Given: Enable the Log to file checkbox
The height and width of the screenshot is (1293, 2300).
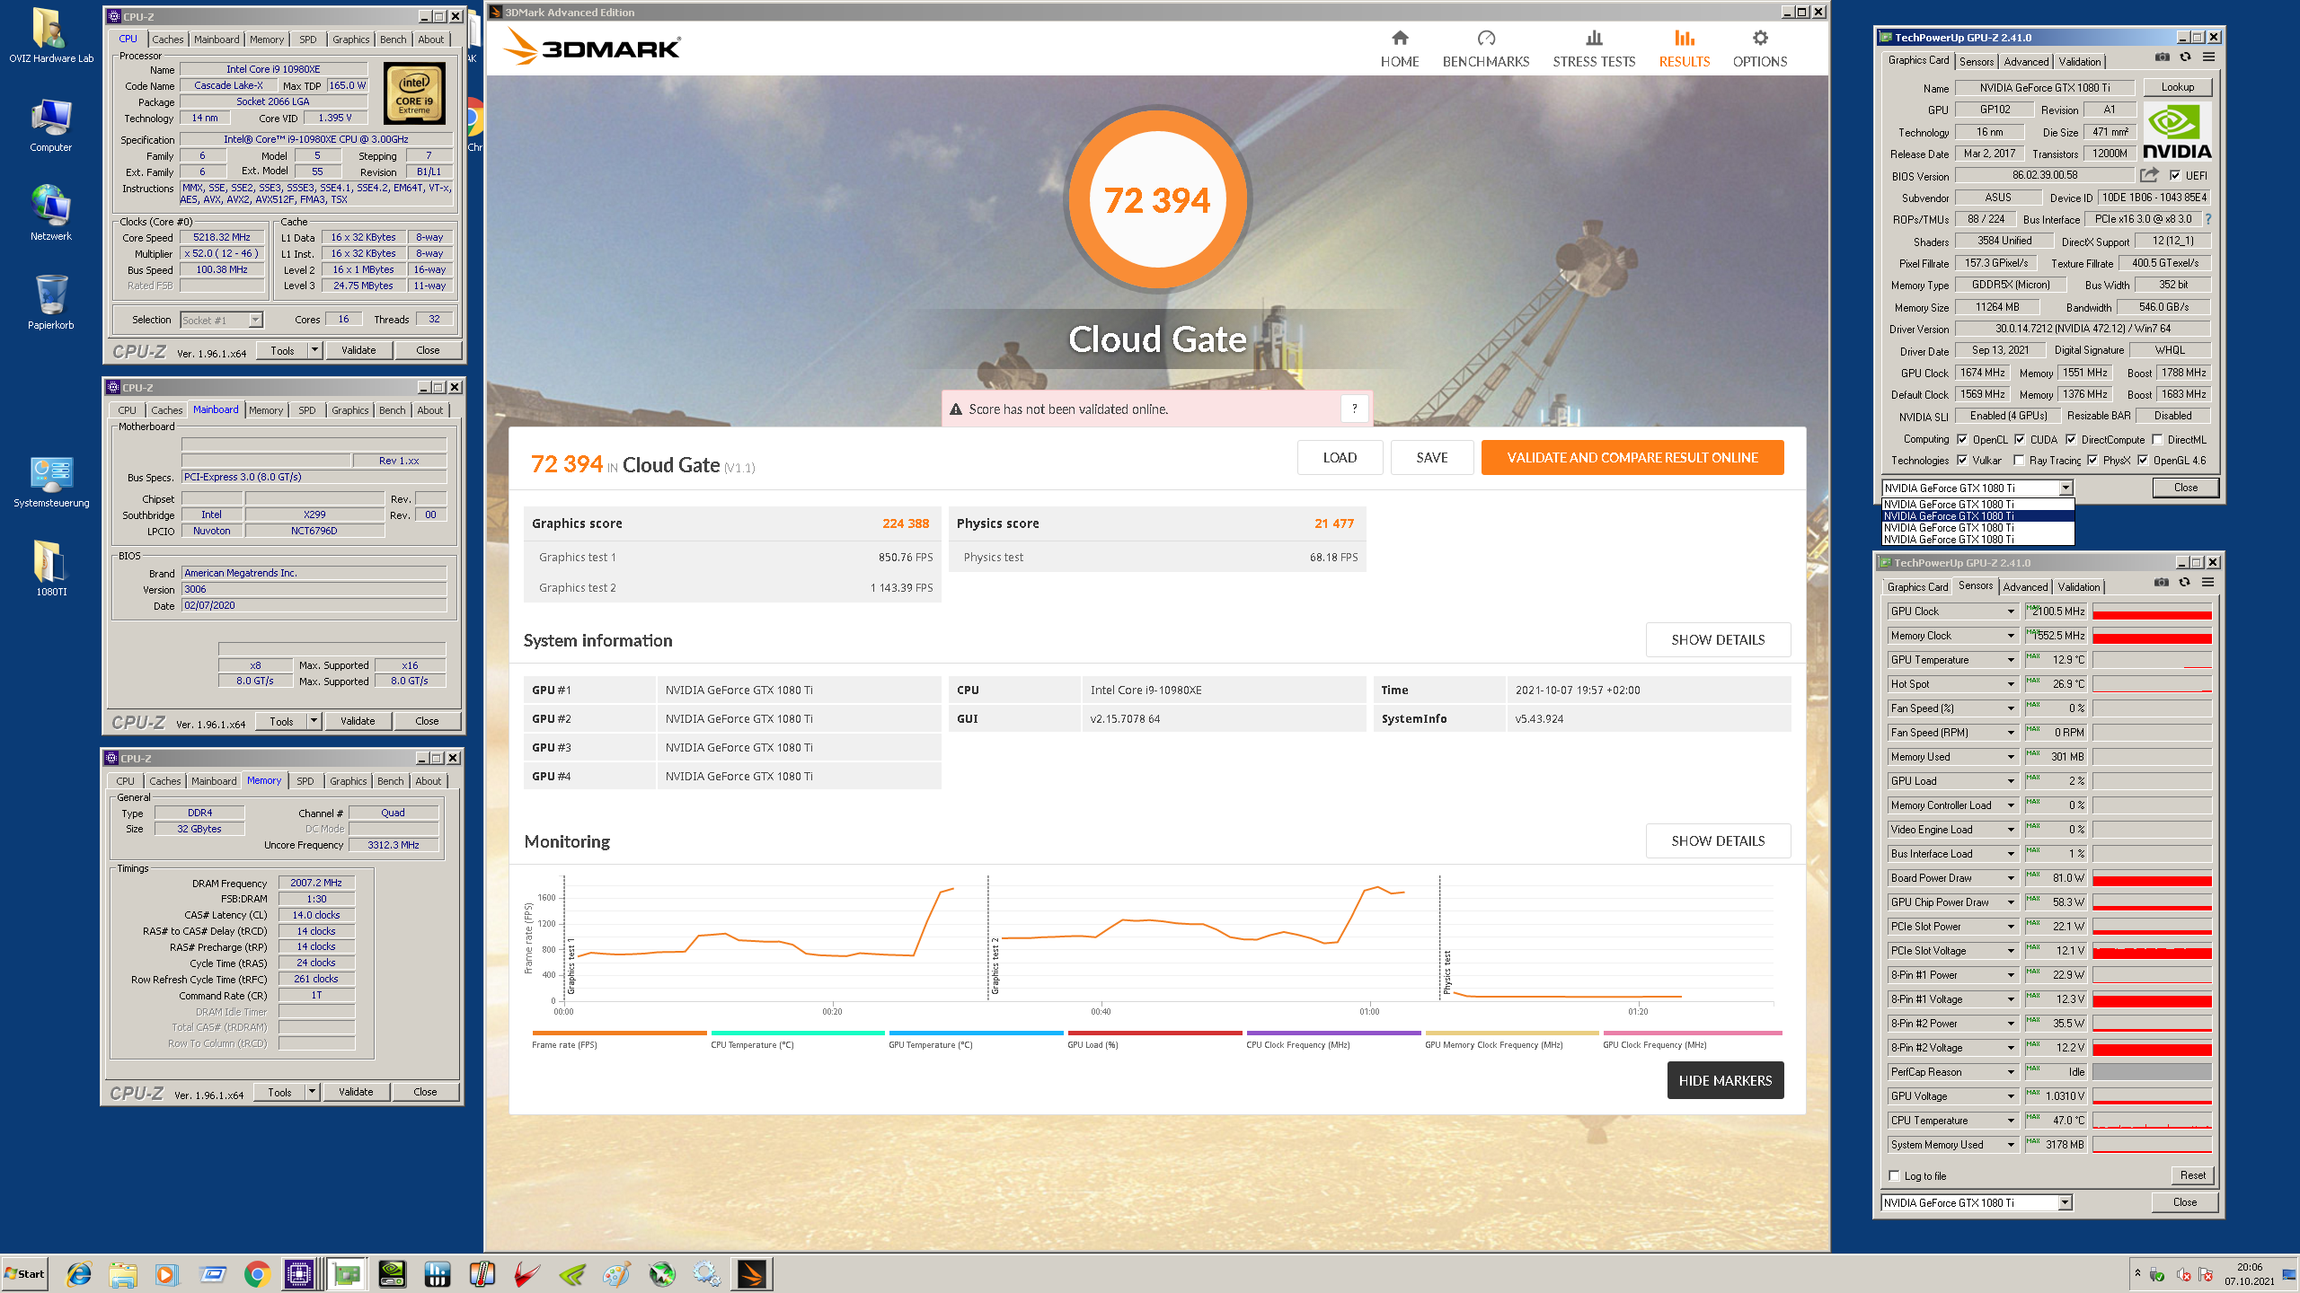Looking at the screenshot, I should click(1894, 1176).
